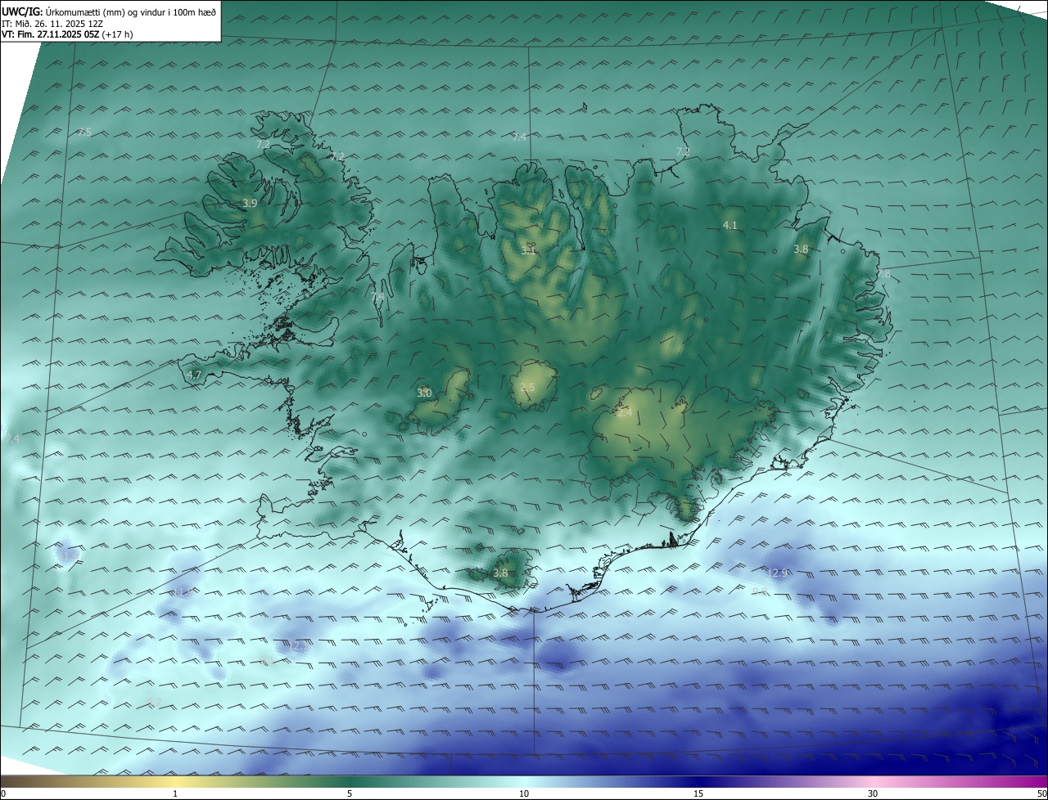The image size is (1048, 800).
Task: Click the 9.2 value near the bottom-left edge
Action: [x=153, y=702]
